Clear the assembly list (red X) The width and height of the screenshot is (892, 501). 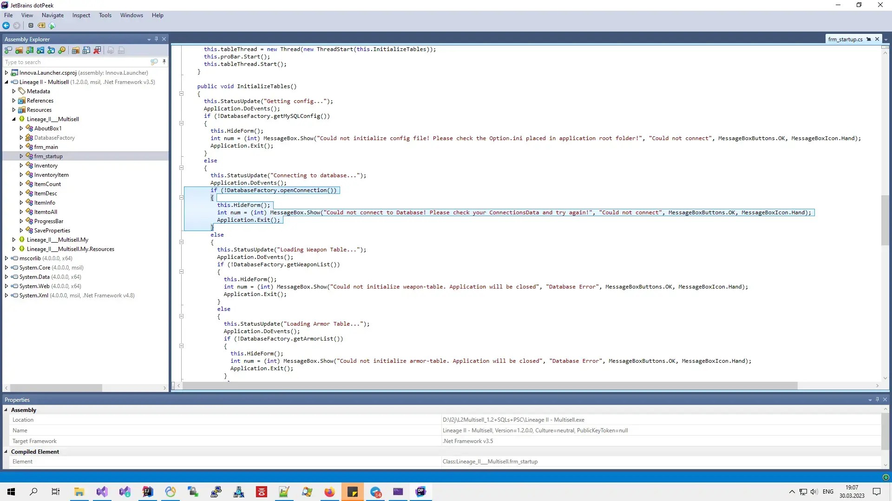(x=97, y=50)
